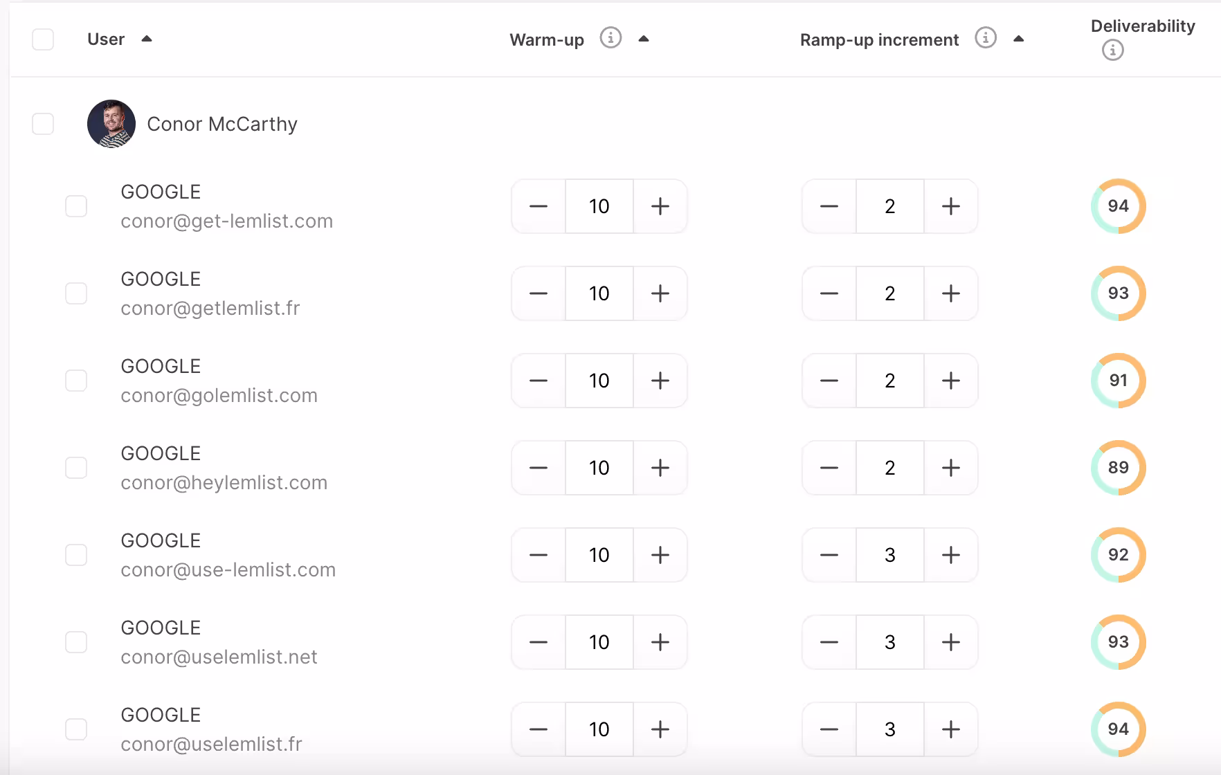The image size is (1221, 775).
Task: Sort by Warm-up column arrow
Action: 644,39
